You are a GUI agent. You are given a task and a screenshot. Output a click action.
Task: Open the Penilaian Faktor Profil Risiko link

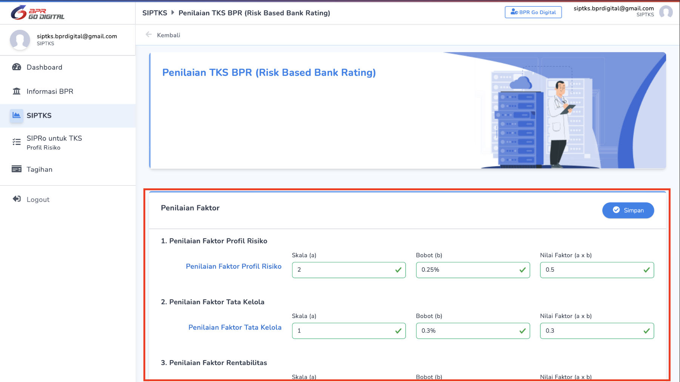point(234,266)
